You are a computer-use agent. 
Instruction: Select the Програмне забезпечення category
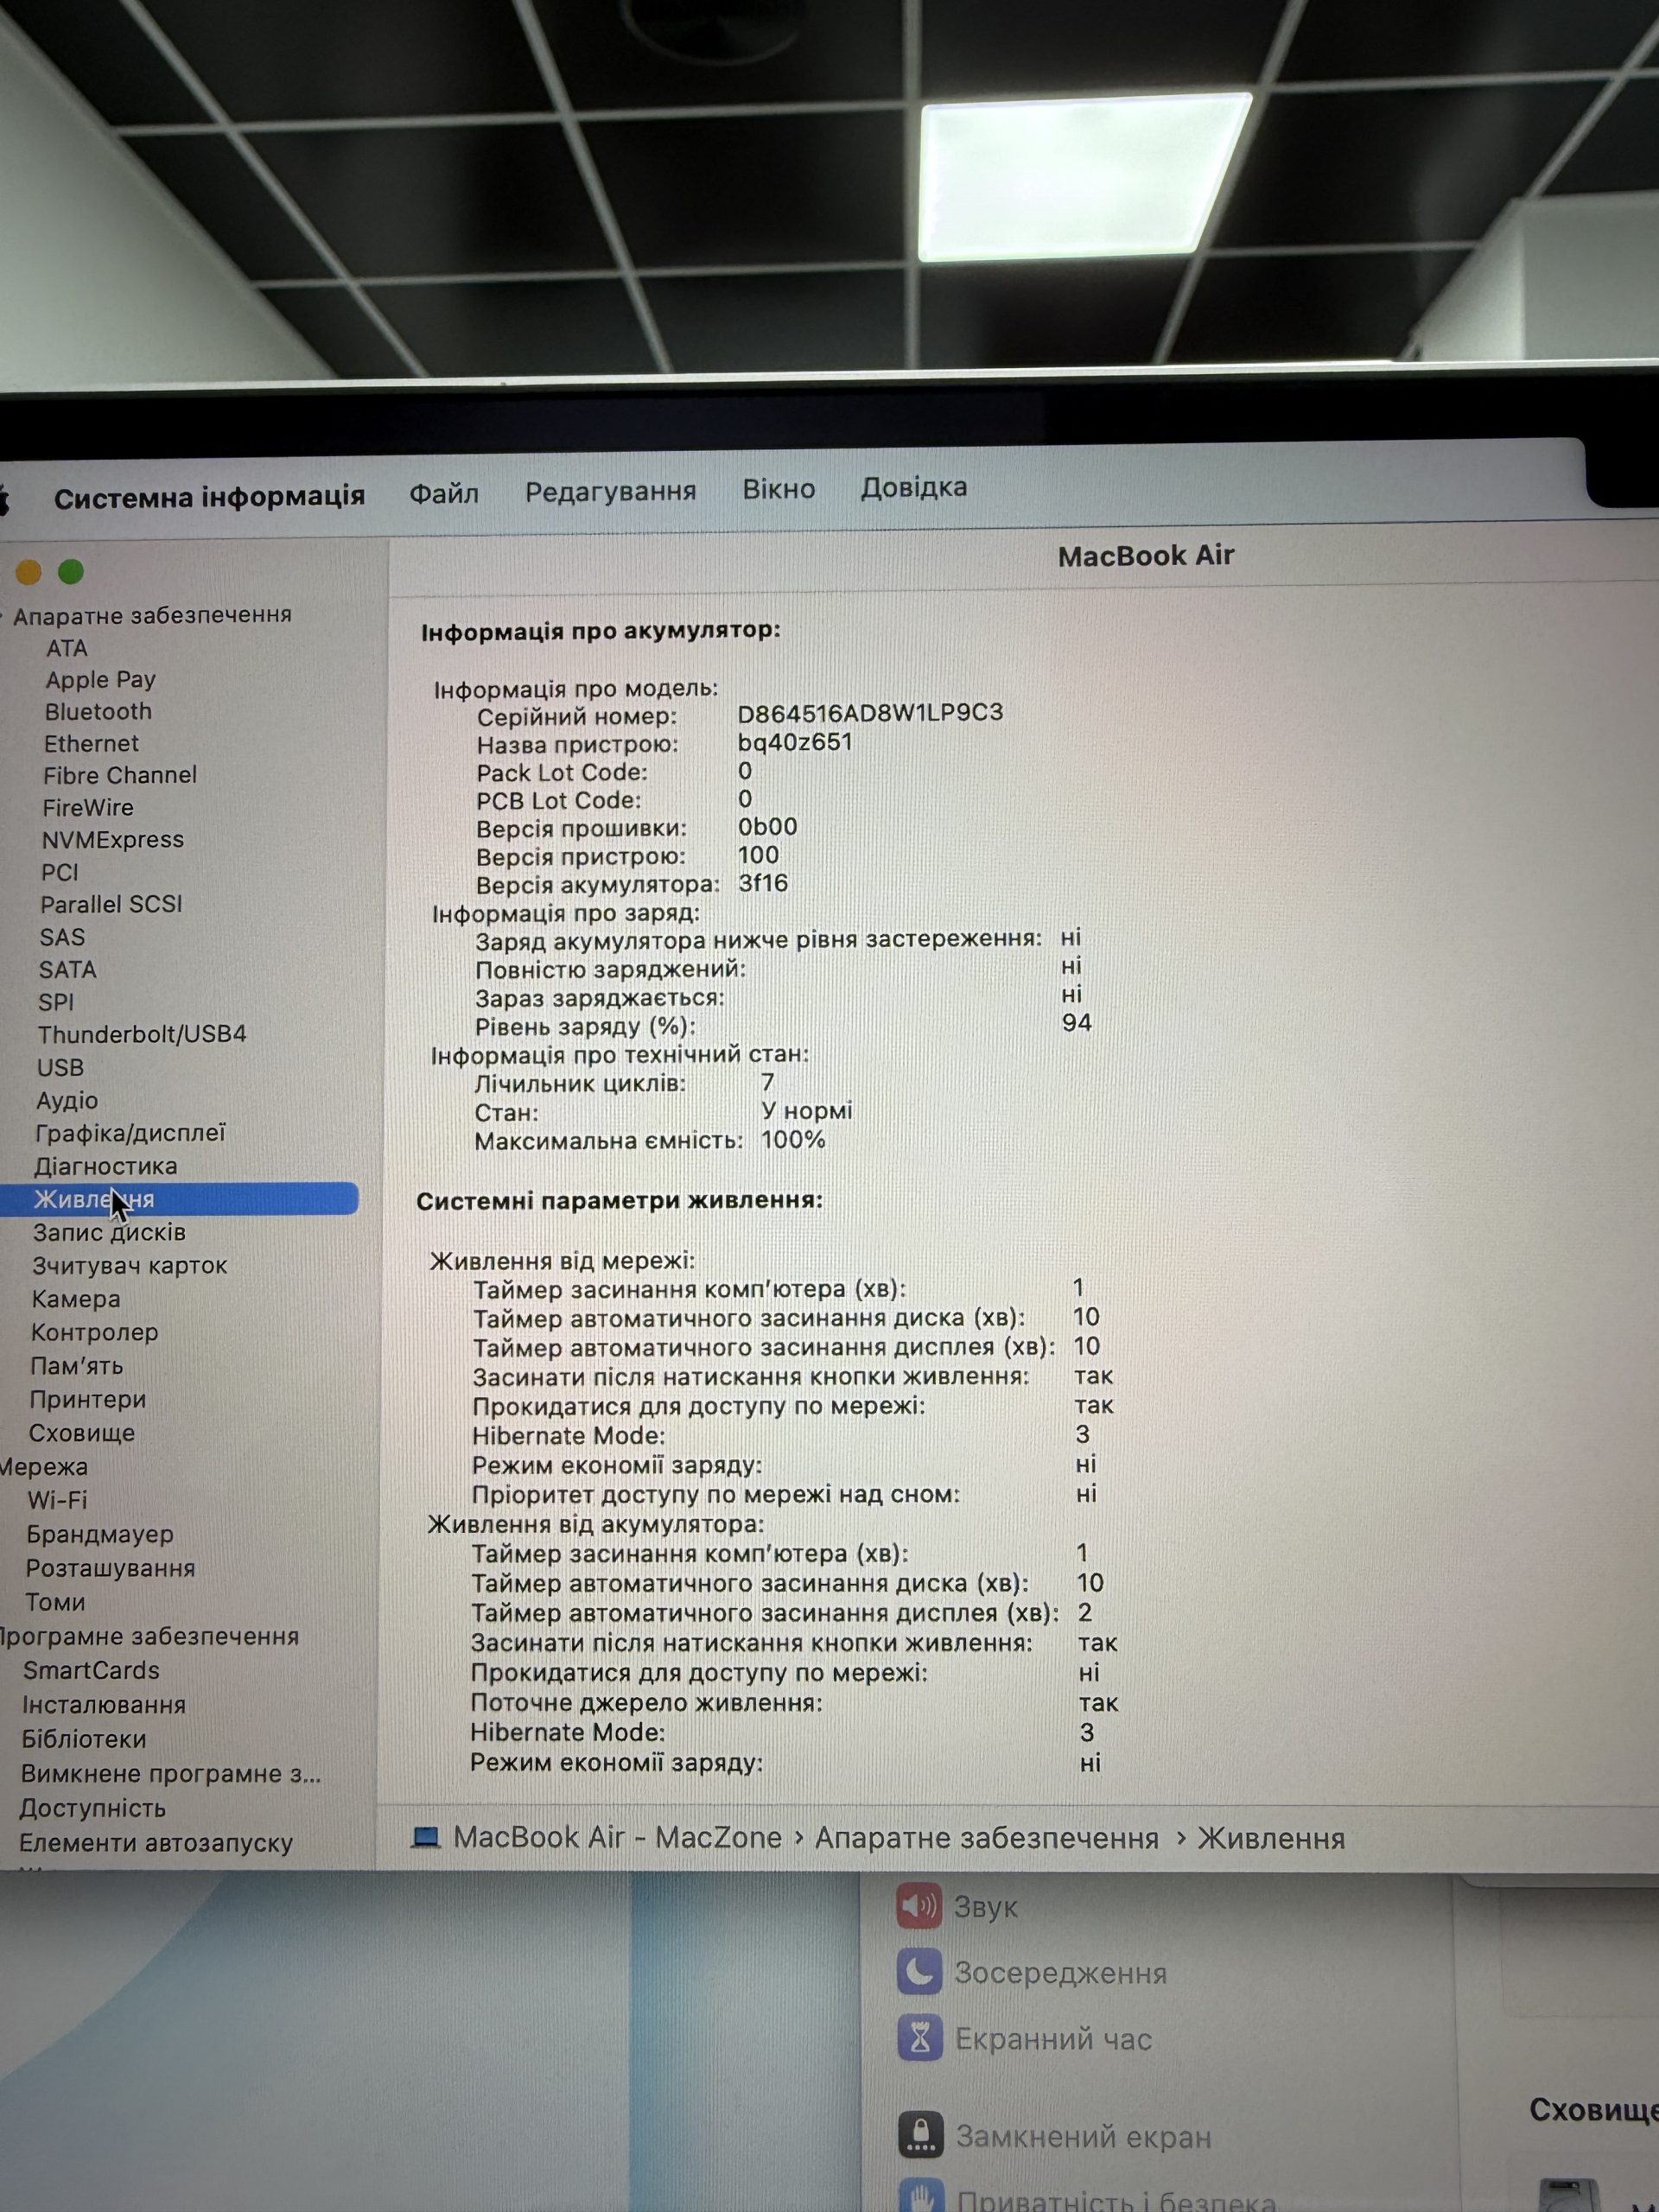pos(150,1636)
